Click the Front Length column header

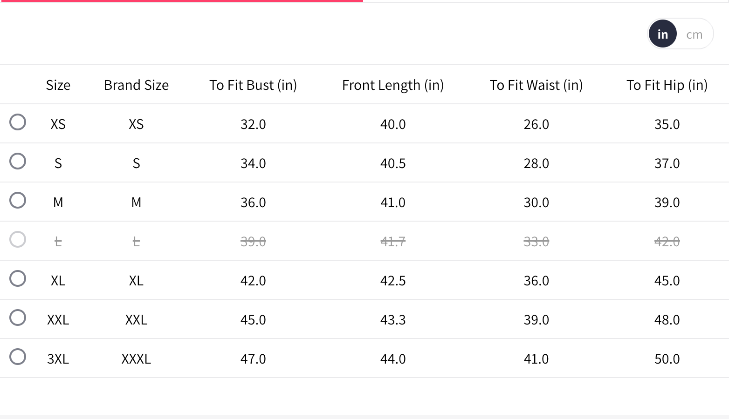(393, 85)
